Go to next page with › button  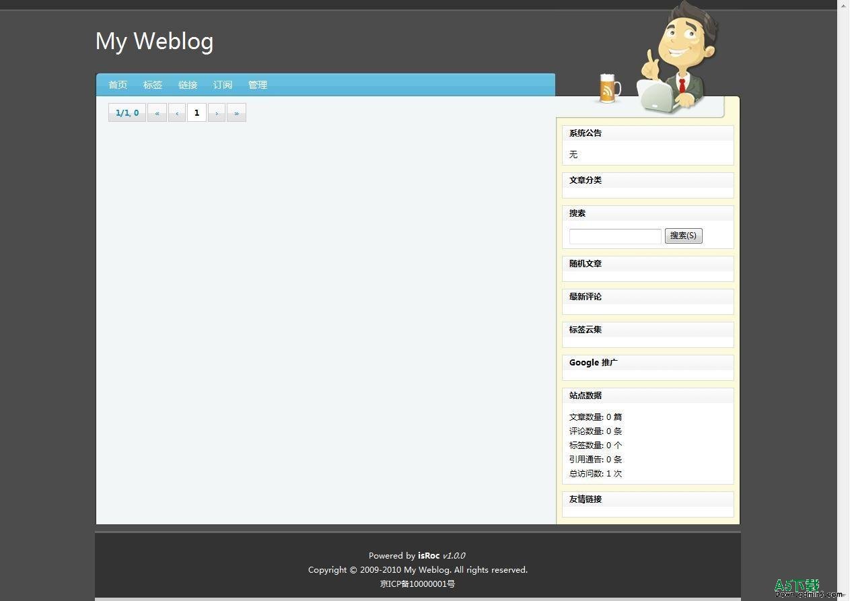pos(217,112)
